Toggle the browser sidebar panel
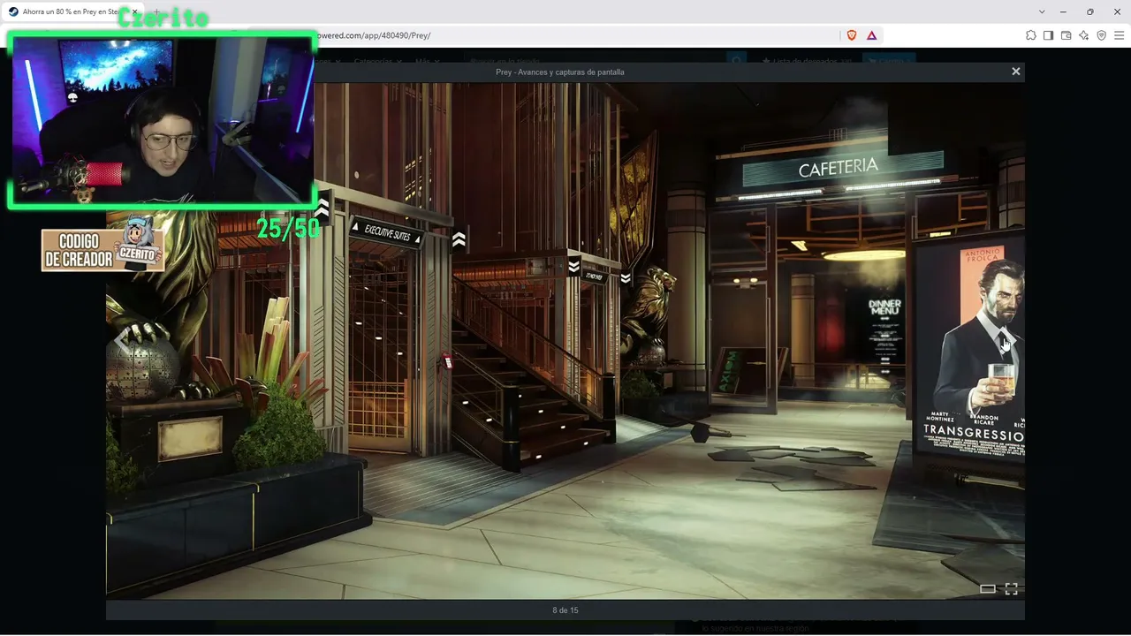The width and height of the screenshot is (1131, 636). (1049, 35)
